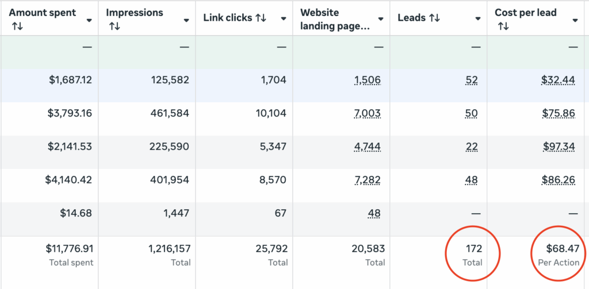Open the $86.26 cost per lead link

click(558, 180)
